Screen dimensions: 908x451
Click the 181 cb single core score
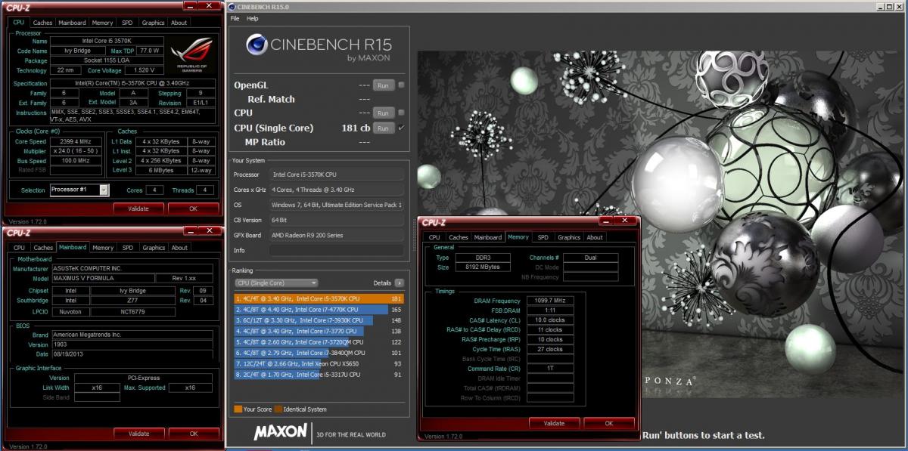356,128
